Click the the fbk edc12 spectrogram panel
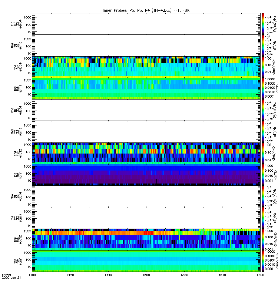This screenshot has width=278, height=296. pos(146,239)
